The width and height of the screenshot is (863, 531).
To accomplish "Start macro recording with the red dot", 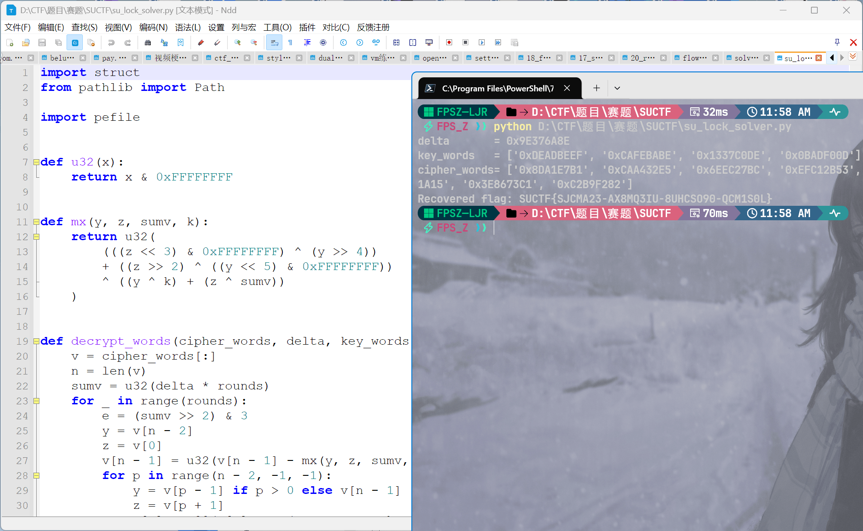I will pyautogui.click(x=448, y=43).
